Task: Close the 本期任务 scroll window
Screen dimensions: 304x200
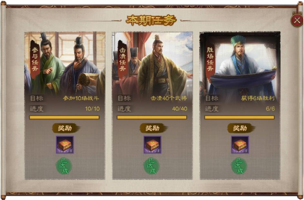Action: coord(297,20)
